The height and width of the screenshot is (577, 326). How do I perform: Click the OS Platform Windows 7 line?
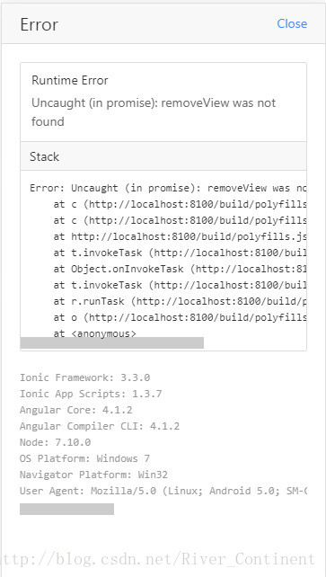tap(85, 458)
